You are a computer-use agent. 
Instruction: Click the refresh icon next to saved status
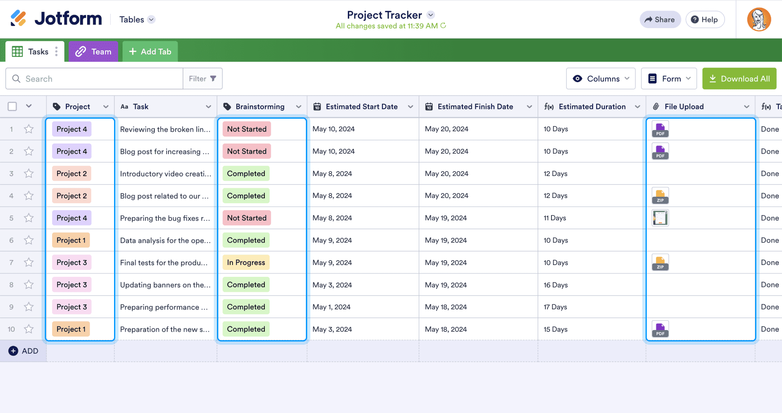[444, 26]
